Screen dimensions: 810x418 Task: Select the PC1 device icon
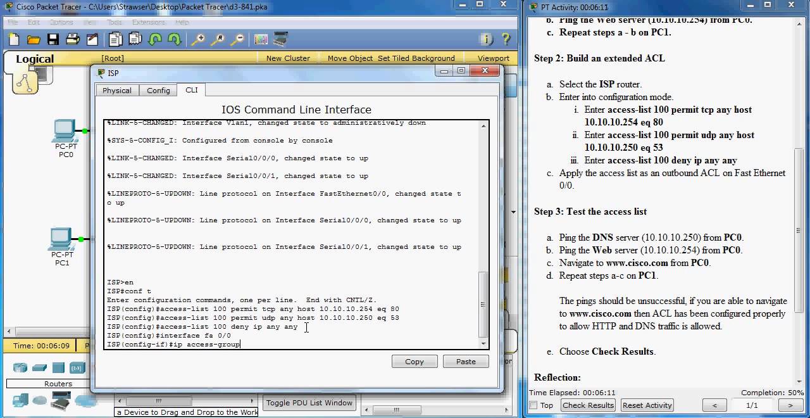point(62,239)
